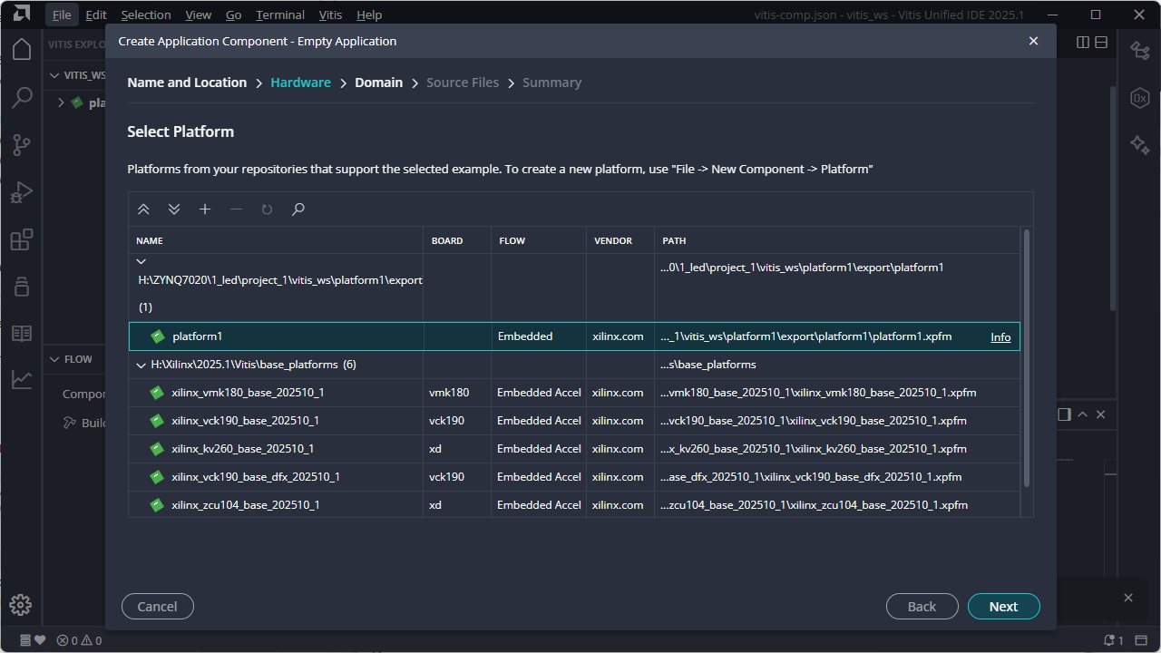Screen dimensions: 1161x653
Task: Search platforms with the magnifier icon
Action: (298, 210)
